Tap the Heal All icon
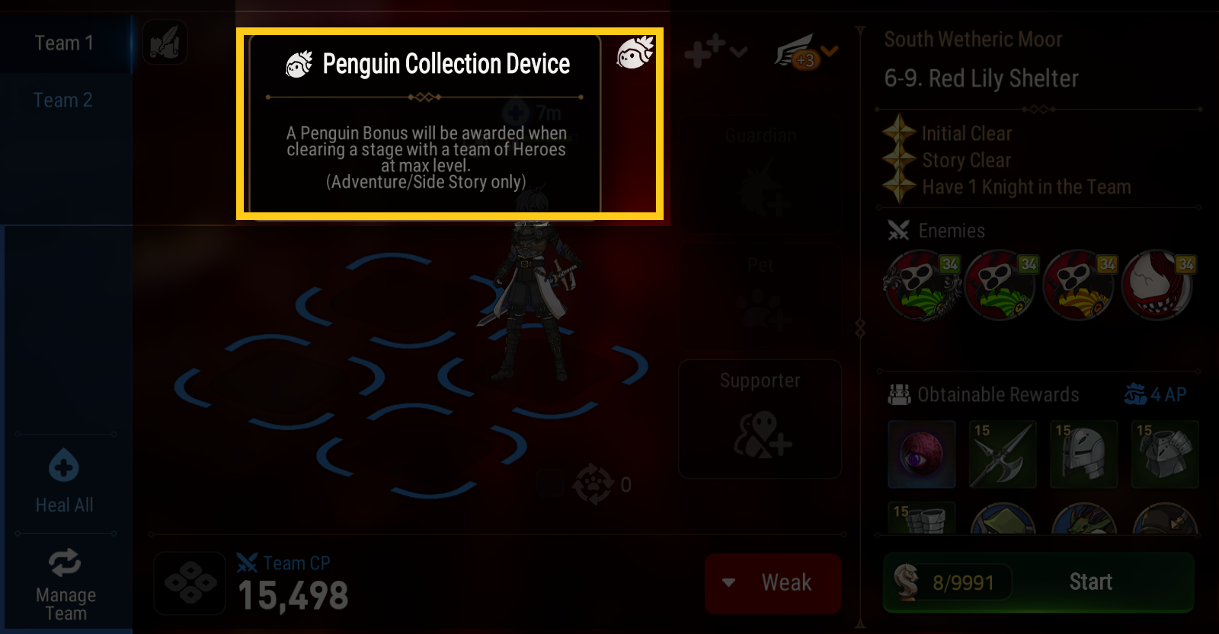The image size is (1219, 634). [x=64, y=466]
